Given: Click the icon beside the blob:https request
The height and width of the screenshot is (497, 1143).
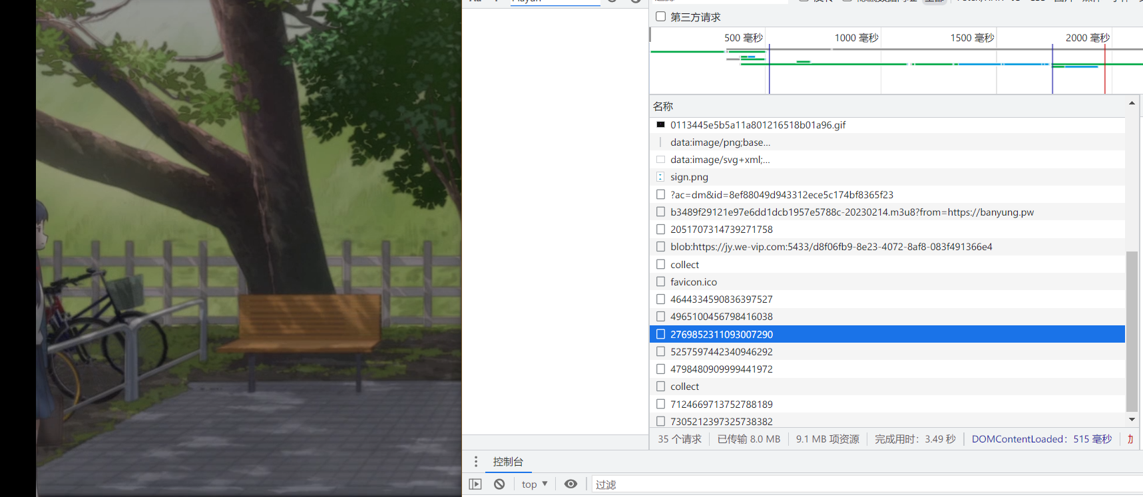Looking at the screenshot, I should tap(660, 247).
